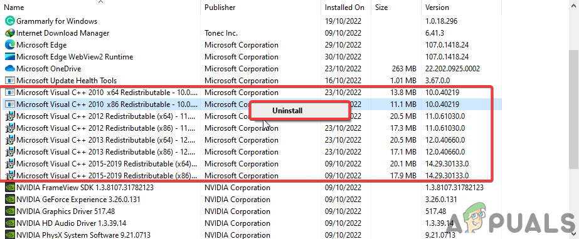
Task: Click the Visual C++ 2010 x86 icon
Action: 10,104
